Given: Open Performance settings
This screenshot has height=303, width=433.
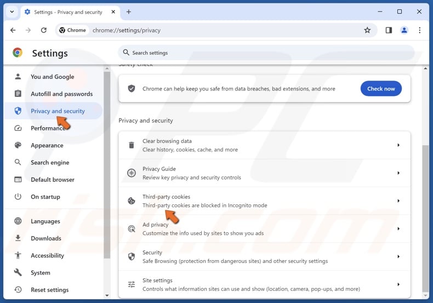Looking at the screenshot, I should pos(54,128).
